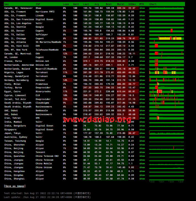
Task: Show MTR for Hangzhou Aliyun row
Action: pyautogui.click(x=142, y=171)
